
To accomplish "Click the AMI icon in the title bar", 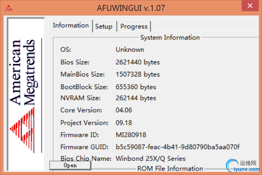I will pos(8,7).
